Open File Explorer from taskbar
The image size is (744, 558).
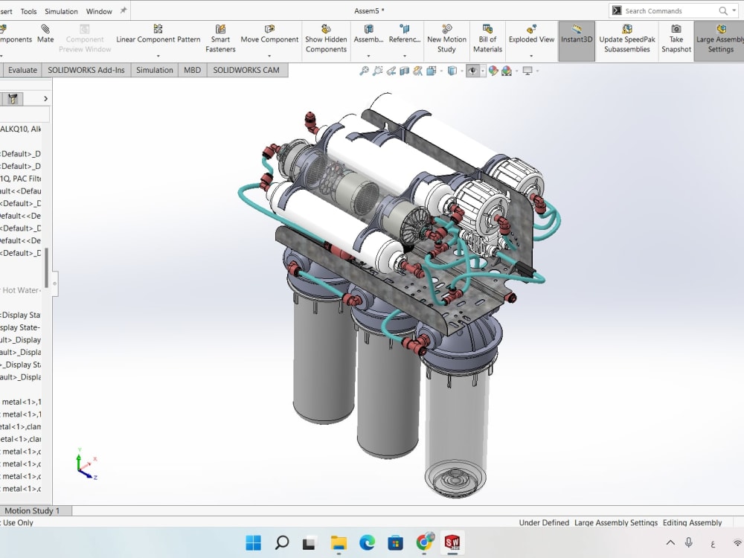339,542
